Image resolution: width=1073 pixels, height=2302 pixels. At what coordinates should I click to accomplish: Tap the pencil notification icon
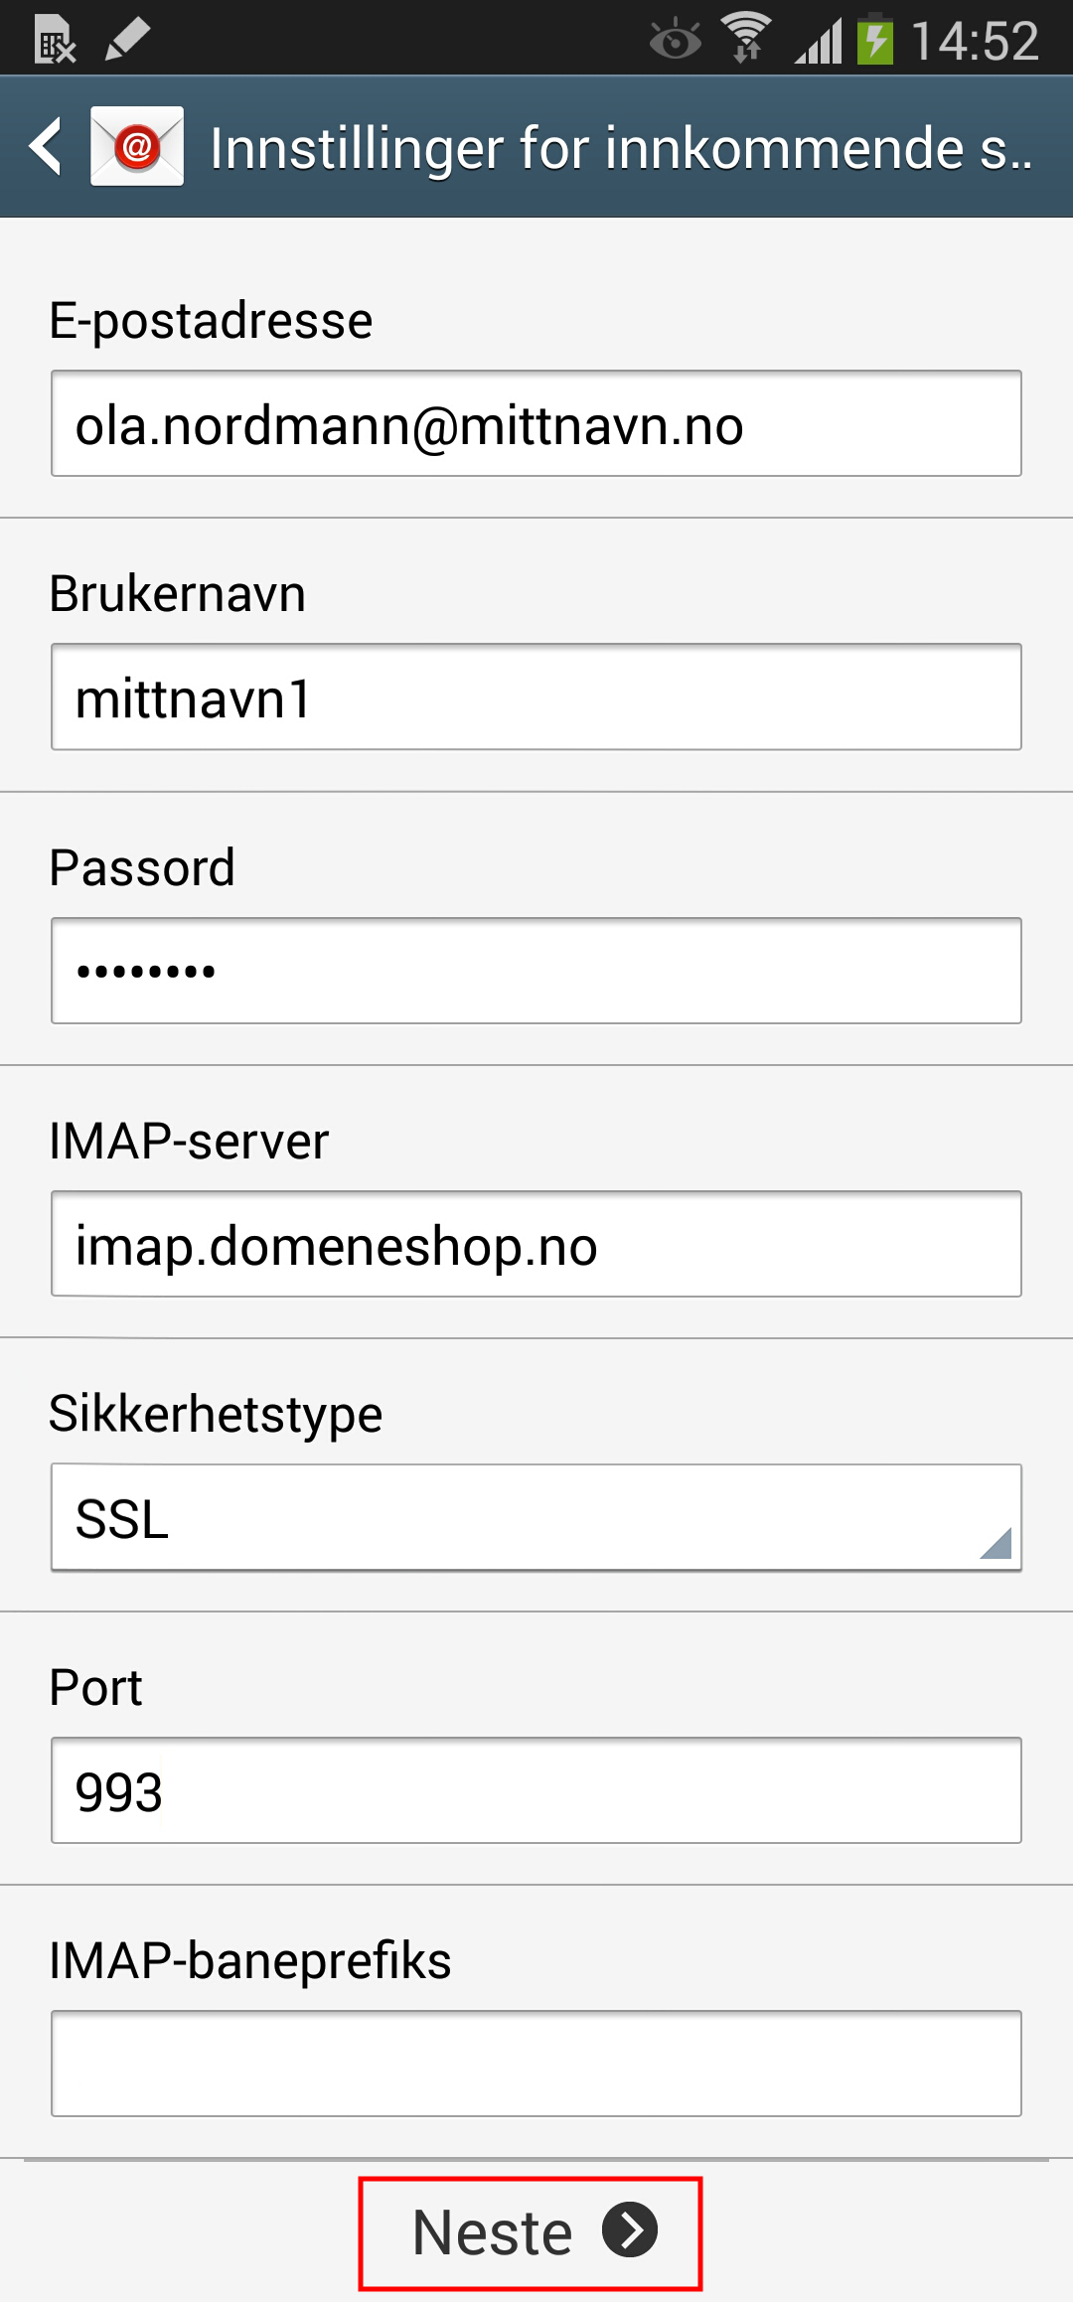[127, 39]
